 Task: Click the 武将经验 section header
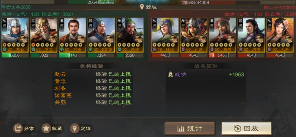coord(92,66)
